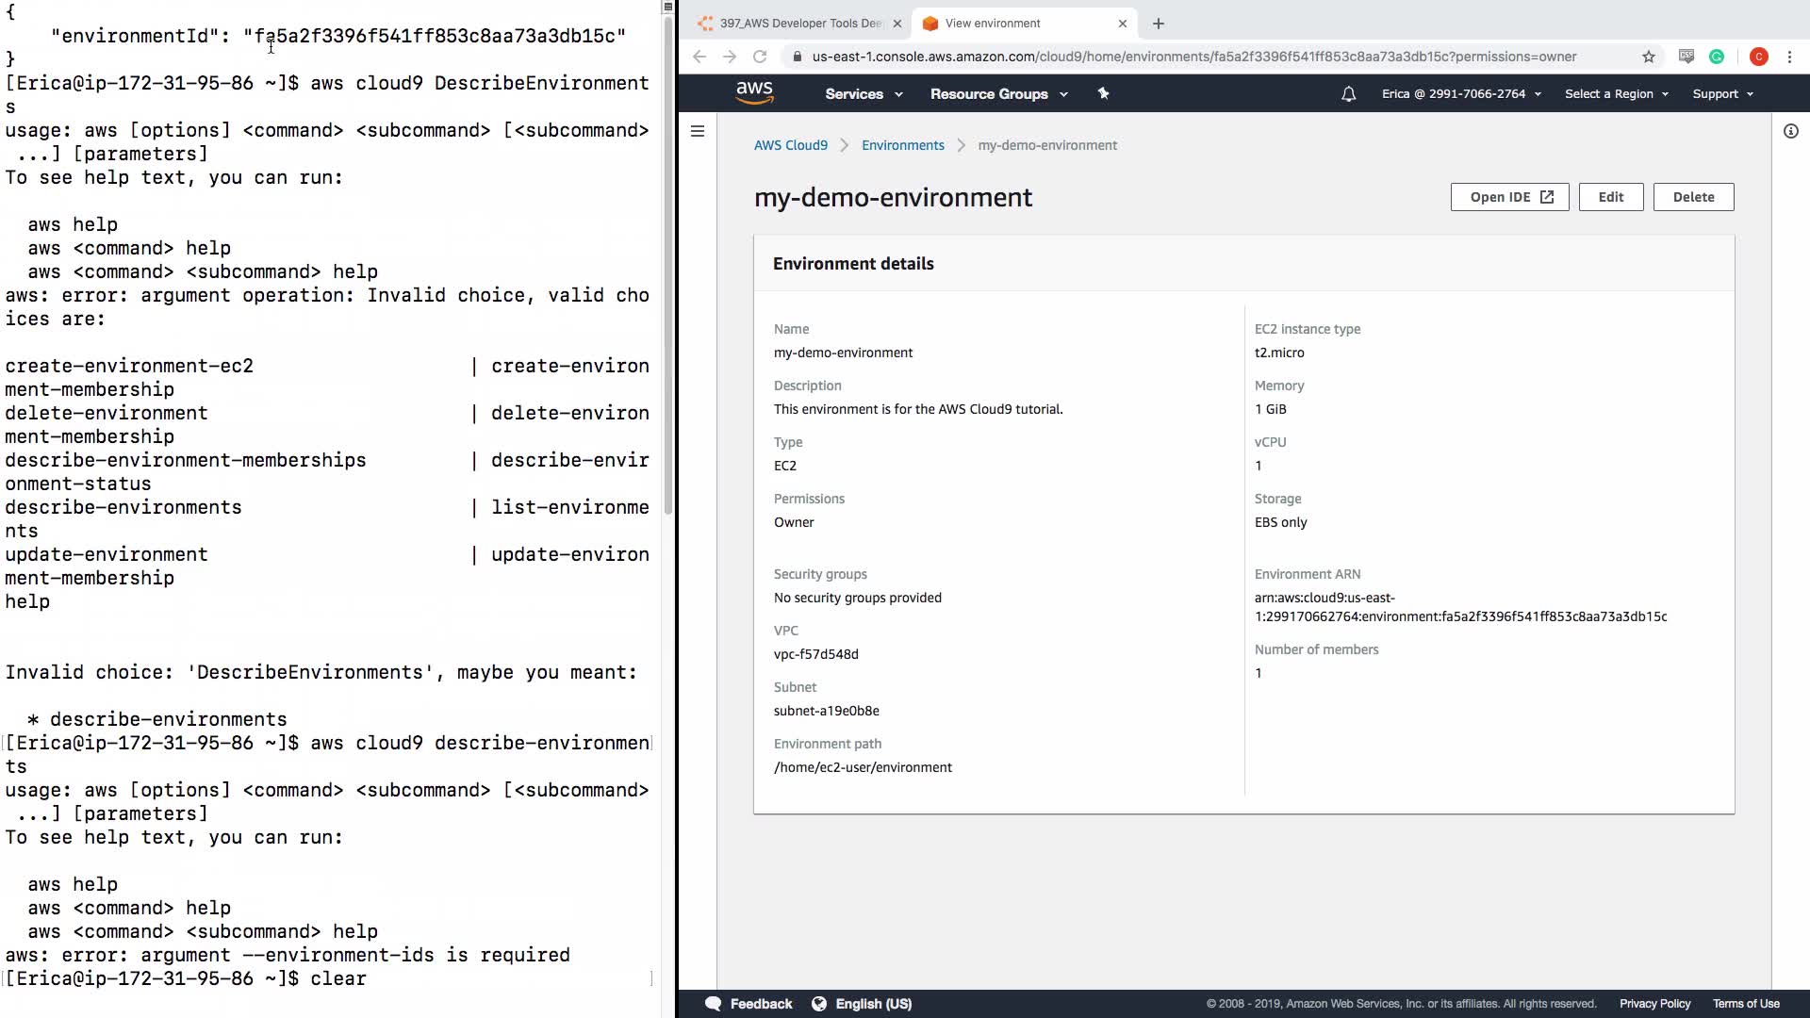
Task: Open the notifications bell
Action: point(1348,94)
